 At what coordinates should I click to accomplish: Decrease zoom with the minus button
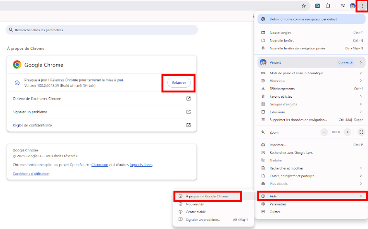pyautogui.click(x=324, y=132)
